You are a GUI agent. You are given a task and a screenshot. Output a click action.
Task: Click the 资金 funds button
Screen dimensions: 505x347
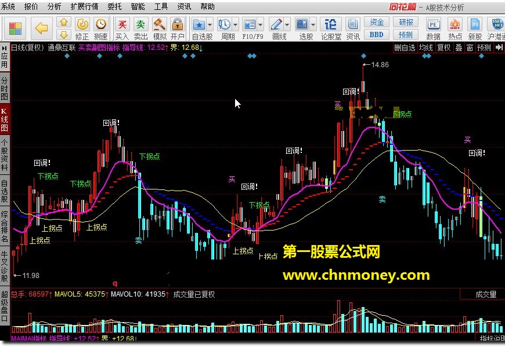[377, 22]
